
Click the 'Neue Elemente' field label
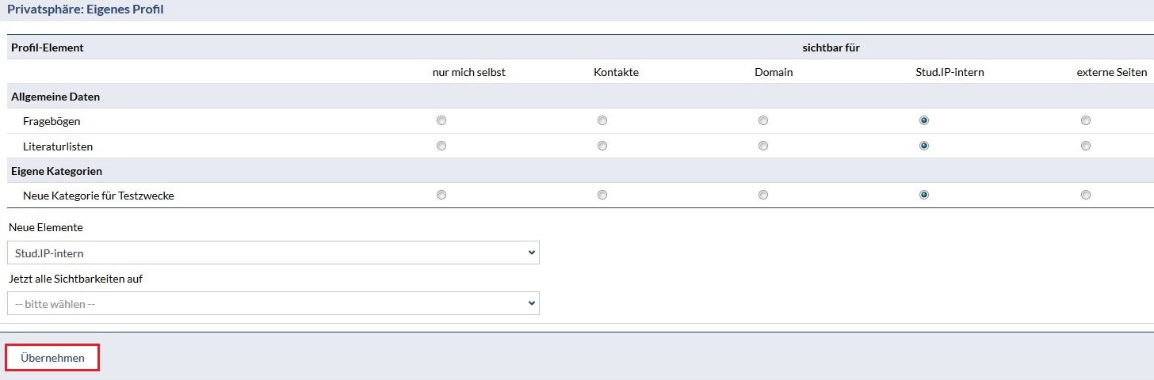click(45, 227)
